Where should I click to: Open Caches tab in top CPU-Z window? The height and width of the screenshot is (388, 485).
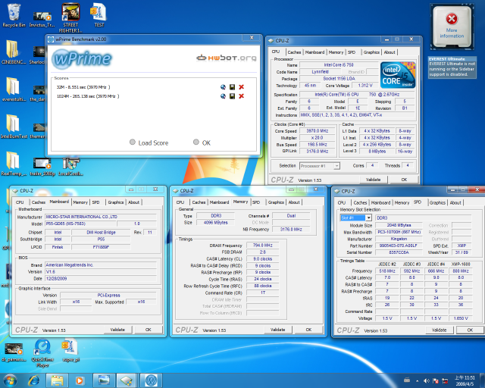[294, 52]
